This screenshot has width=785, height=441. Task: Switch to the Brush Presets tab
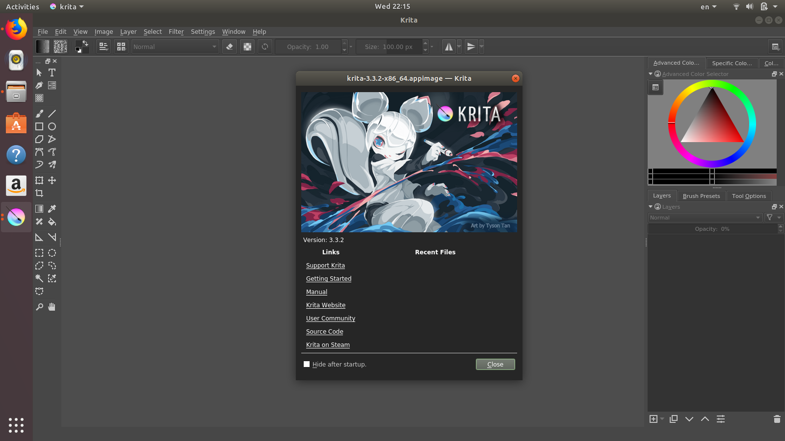701,196
